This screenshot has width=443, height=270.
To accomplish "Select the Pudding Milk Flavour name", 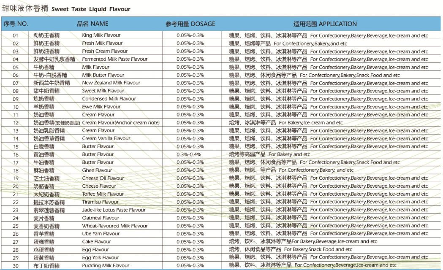I will [x=106, y=266].
